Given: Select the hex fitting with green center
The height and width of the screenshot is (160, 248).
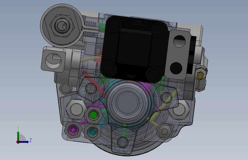Looking at the screenshot, I should click(x=93, y=115).
